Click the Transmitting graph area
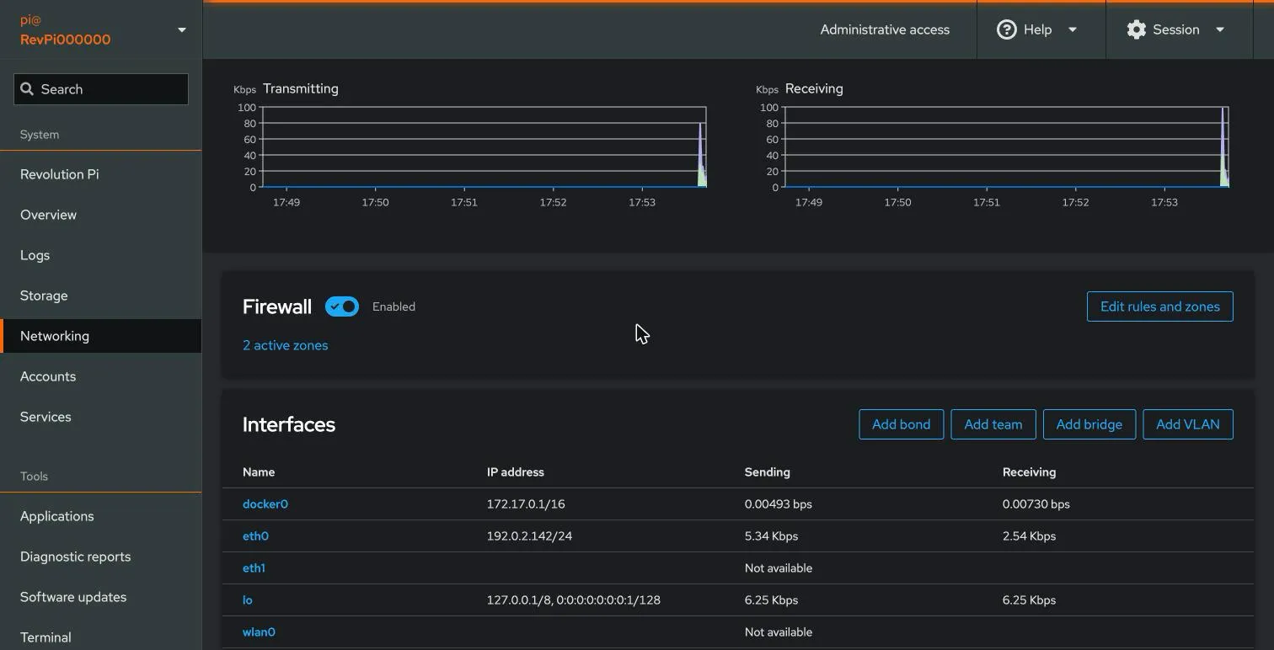 (x=484, y=147)
